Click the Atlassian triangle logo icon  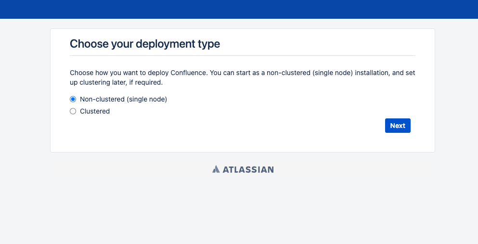click(216, 169)
